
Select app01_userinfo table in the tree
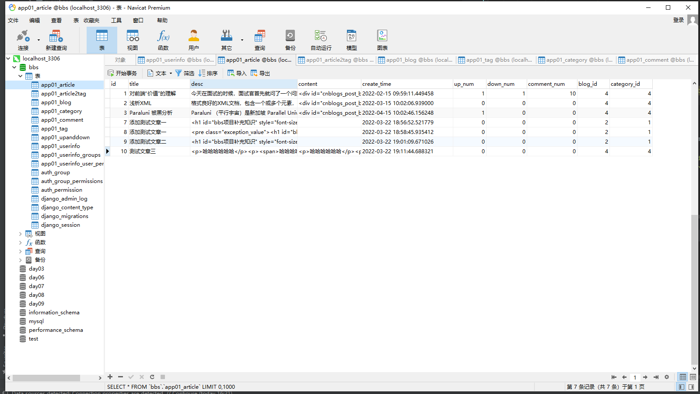60,146
